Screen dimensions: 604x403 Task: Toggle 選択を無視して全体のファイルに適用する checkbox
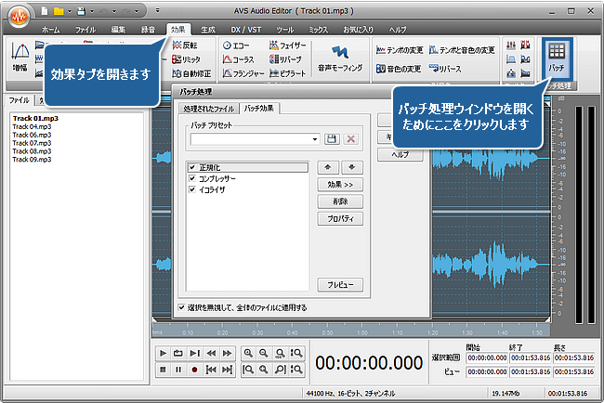coord(182,306)
